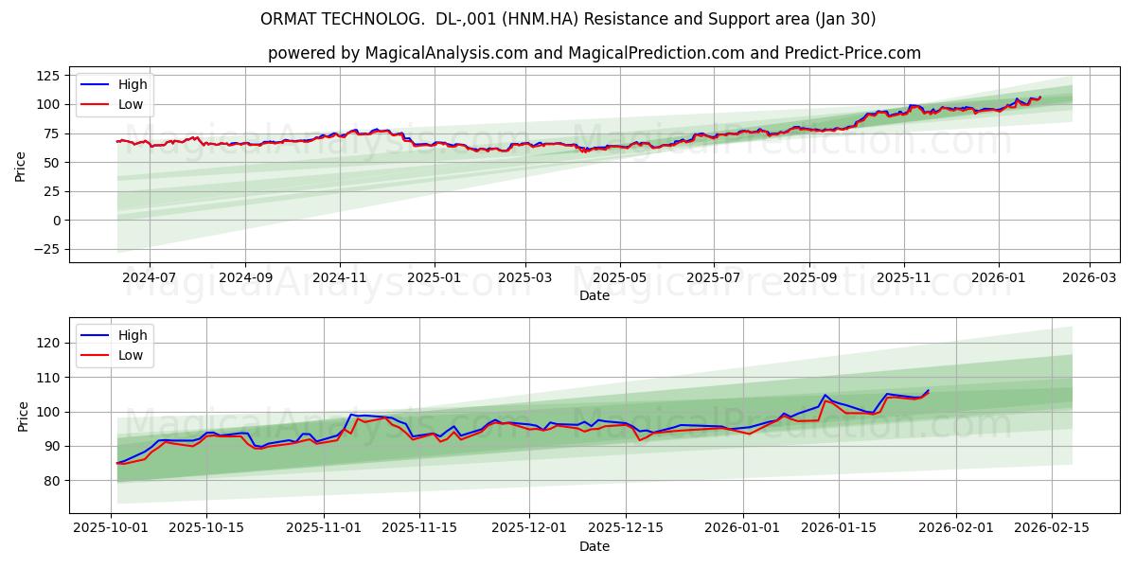Click the 2026-03 tick label
This screenshot has width=1136, height=568.
point(1090,277)
